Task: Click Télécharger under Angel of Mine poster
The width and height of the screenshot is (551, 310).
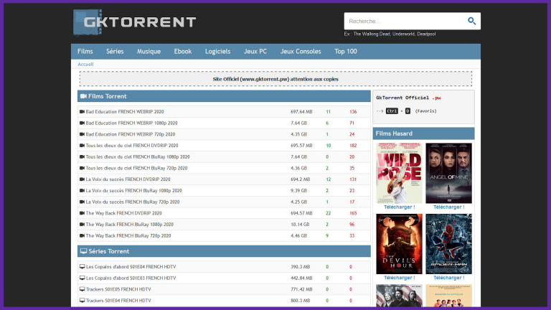Action: tap(448, 207)
